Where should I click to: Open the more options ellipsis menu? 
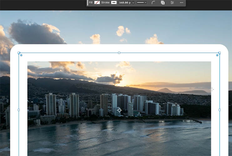click(x=182, y=2)
